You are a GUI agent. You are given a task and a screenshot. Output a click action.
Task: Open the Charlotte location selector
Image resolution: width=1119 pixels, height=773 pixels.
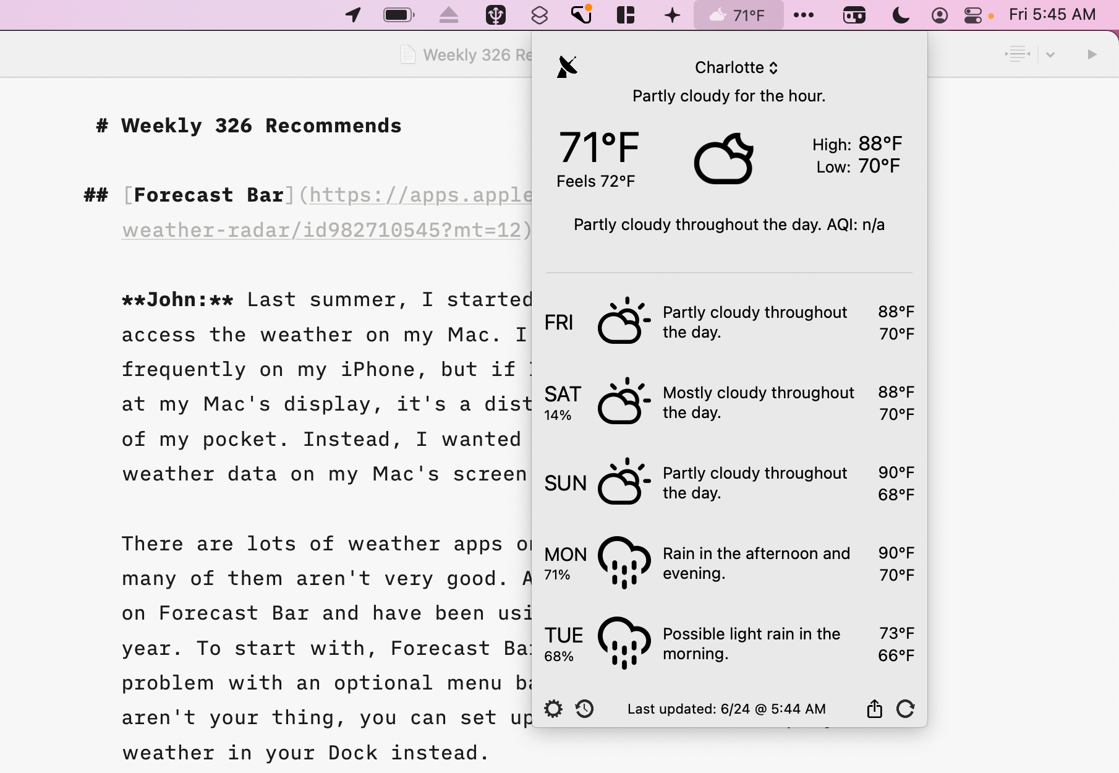point(736,67)
